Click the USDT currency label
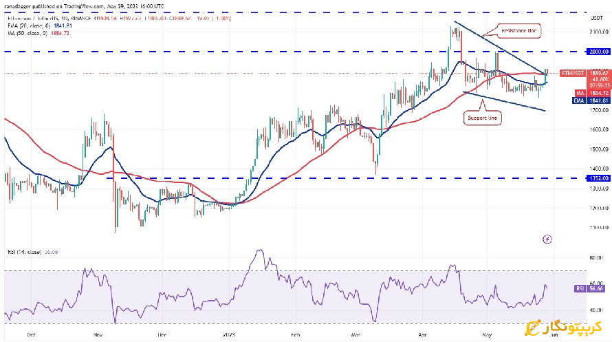 597,19
